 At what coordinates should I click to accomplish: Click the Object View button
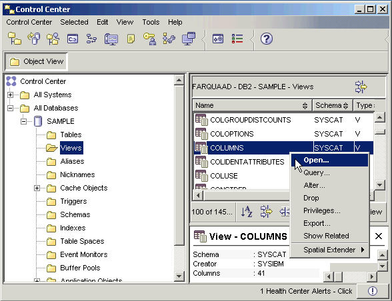coord(36,61)
